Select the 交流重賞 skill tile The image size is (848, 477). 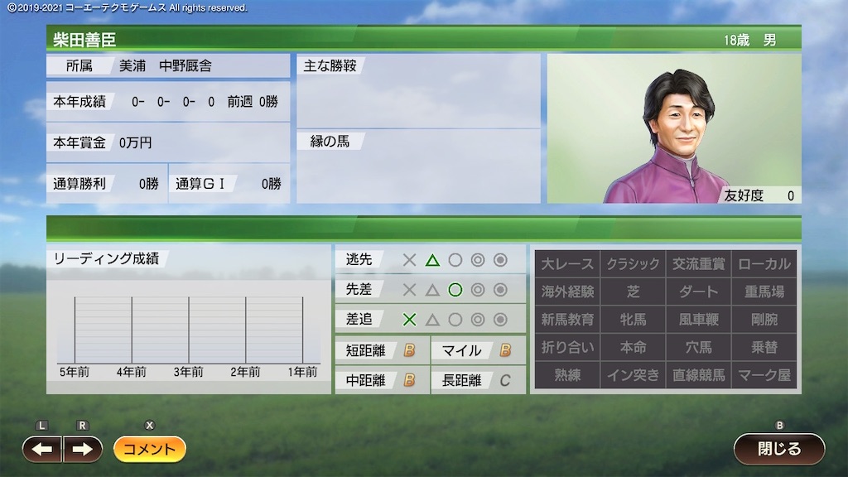point(698,264)
